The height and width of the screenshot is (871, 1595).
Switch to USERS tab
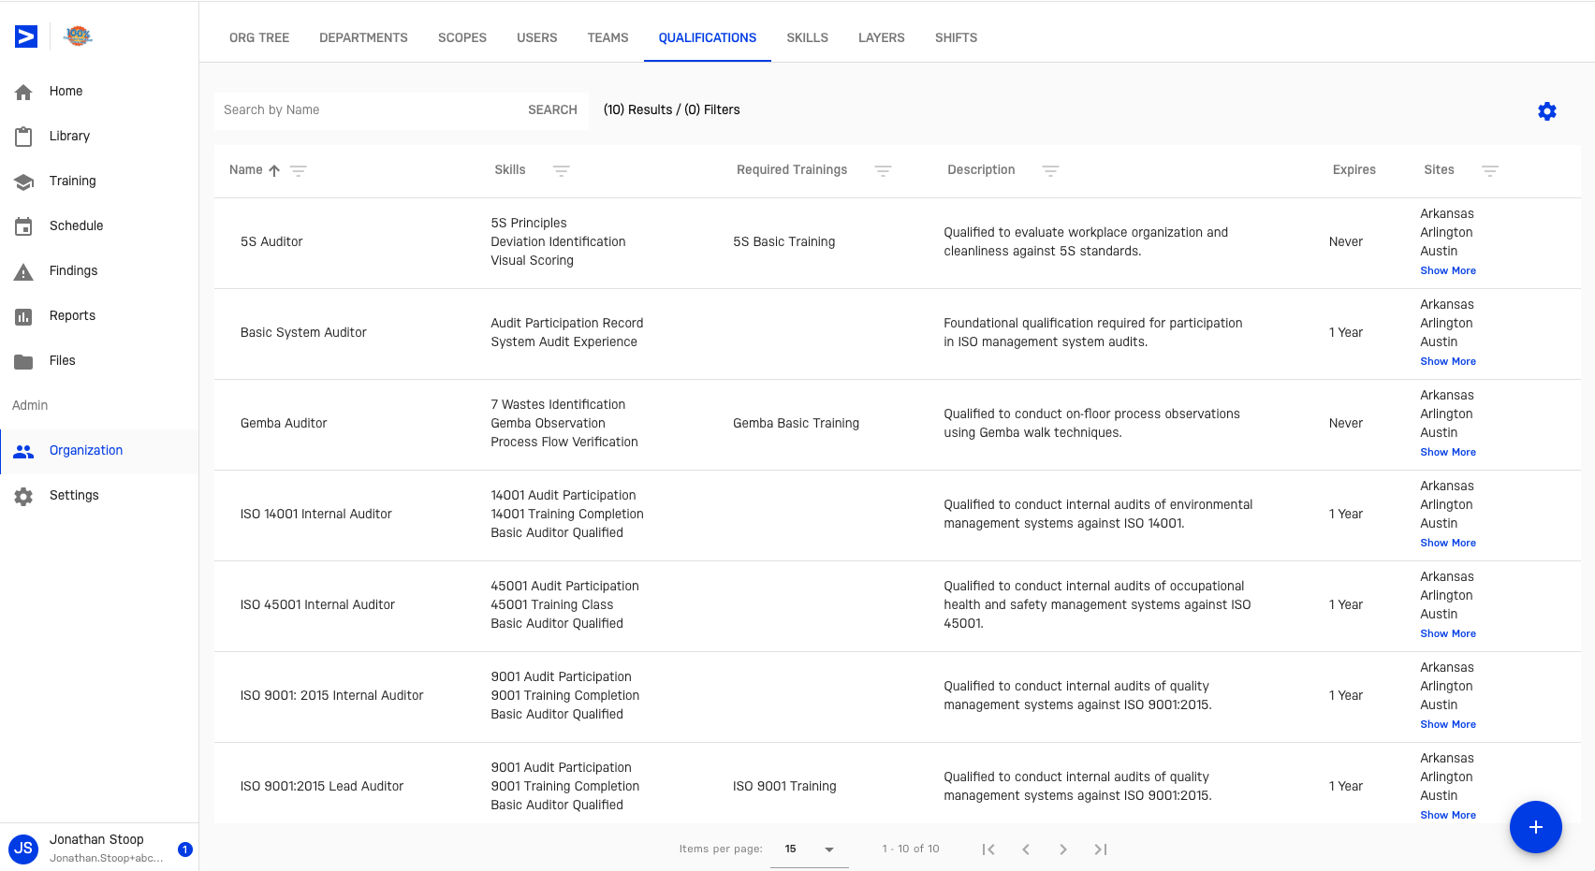tap(537, 37)
